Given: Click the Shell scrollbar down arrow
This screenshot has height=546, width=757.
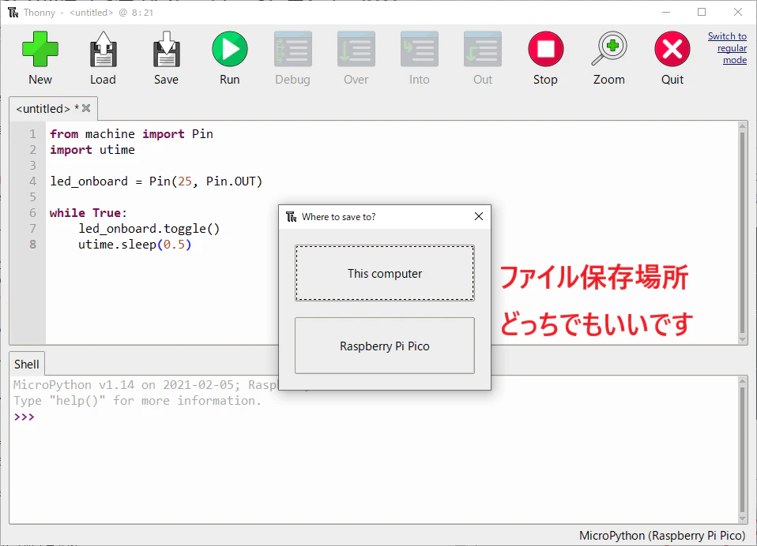Looking at the screenshot, I should pos(743,519).
